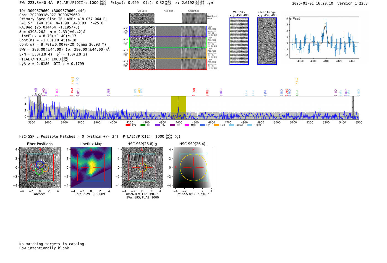Click the LineFlux = 8.70(±1.40)e-17 value

point(48,36)
